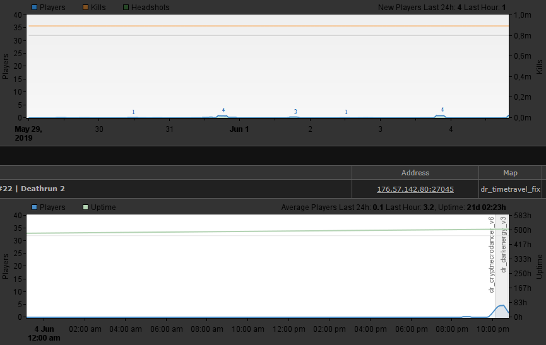Select the dr_darkenergy_v3 map marker
Image resolution: width=546 pixels, height=345 pixels.
504,245
